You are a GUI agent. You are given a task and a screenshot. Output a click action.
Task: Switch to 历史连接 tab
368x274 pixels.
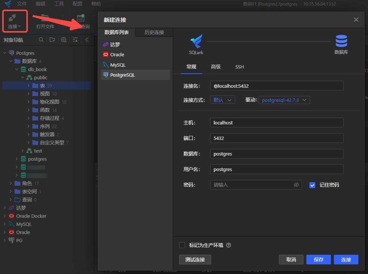pyautogui.click(x=154, y=32)
